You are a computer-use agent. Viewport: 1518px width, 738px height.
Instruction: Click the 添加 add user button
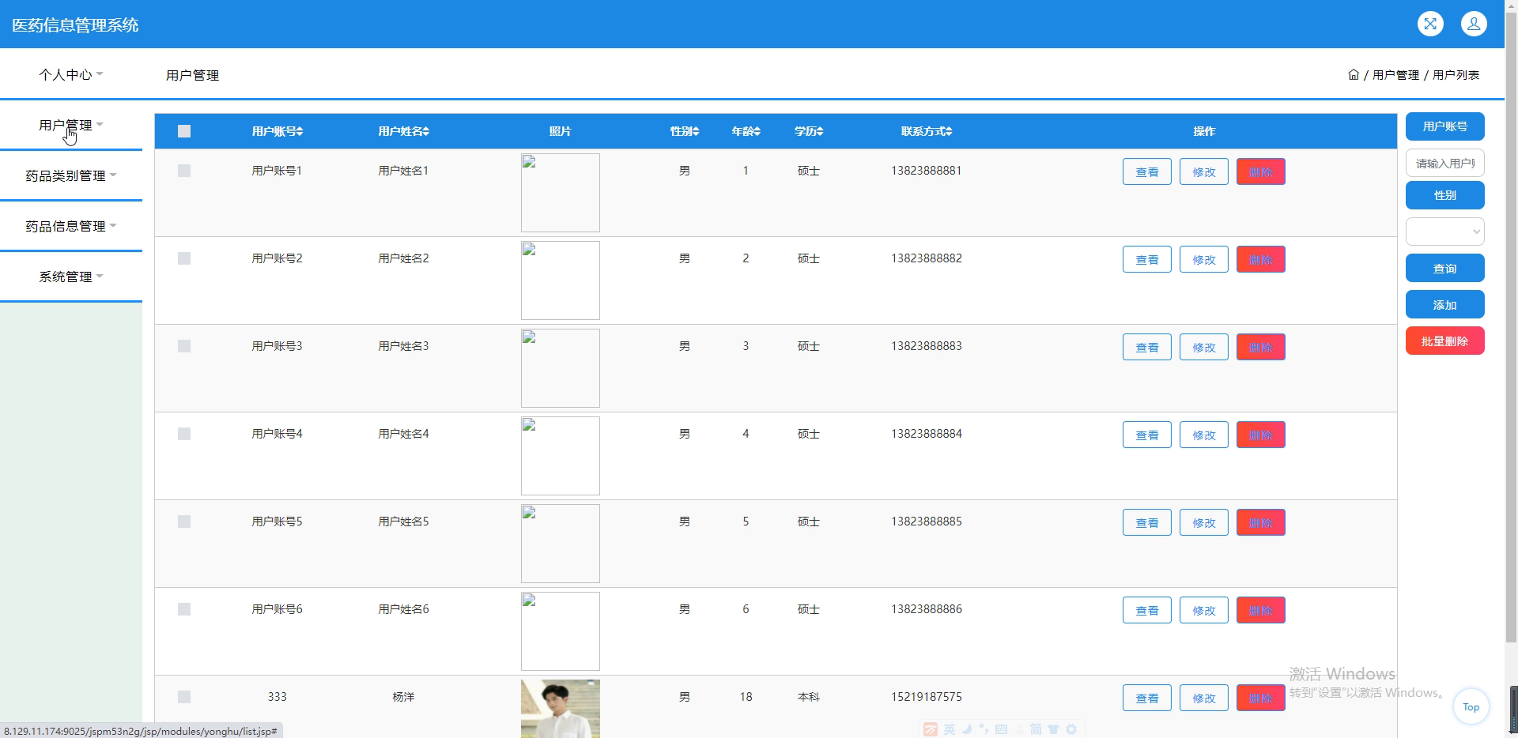(x=1444, y=305)
